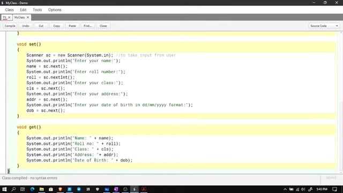Click the line printing 'Enter your address:'
Viewport: 343px width, 193px height.
click(77, 94)
